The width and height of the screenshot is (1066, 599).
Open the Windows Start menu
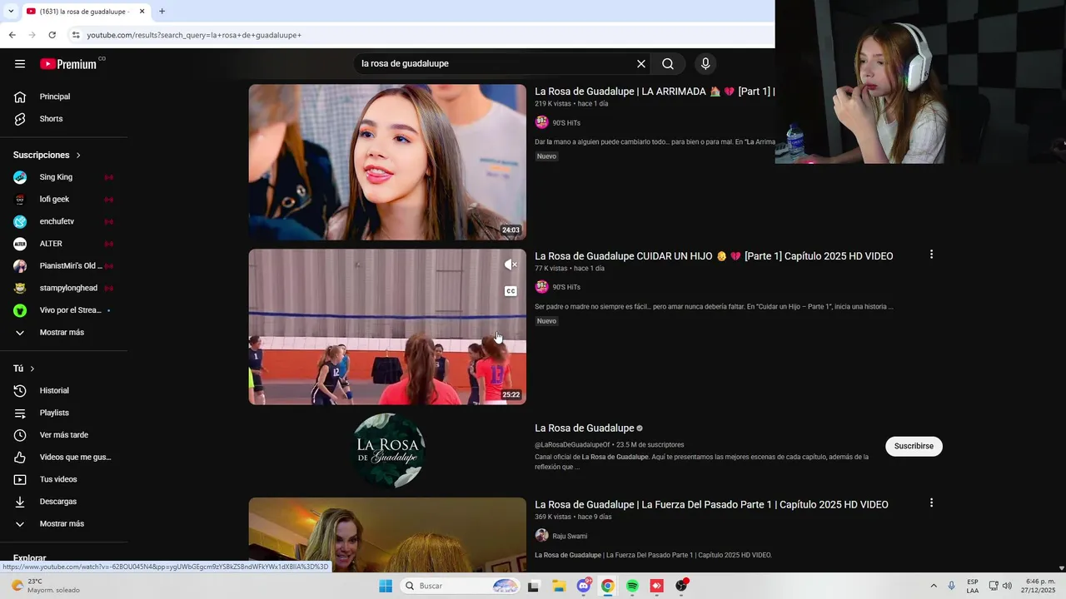386,586
